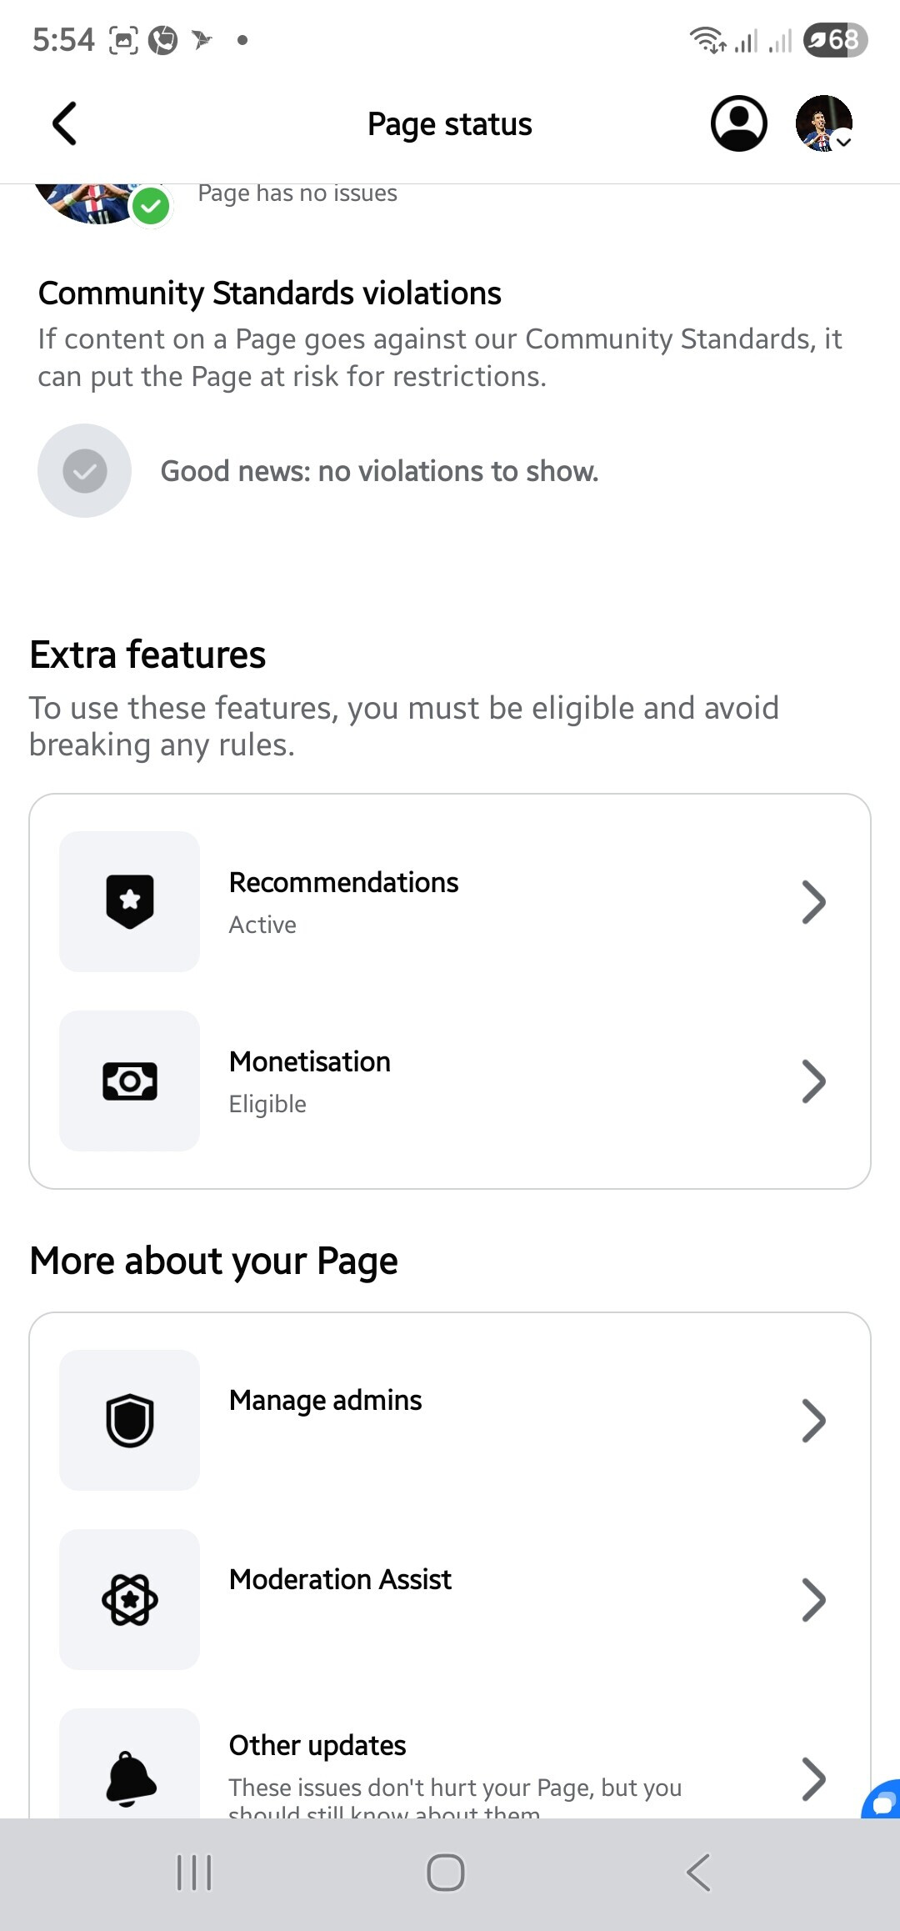Select the Monetisation Eligible label
900x1931 pixels.
[x=267, y=1104]
